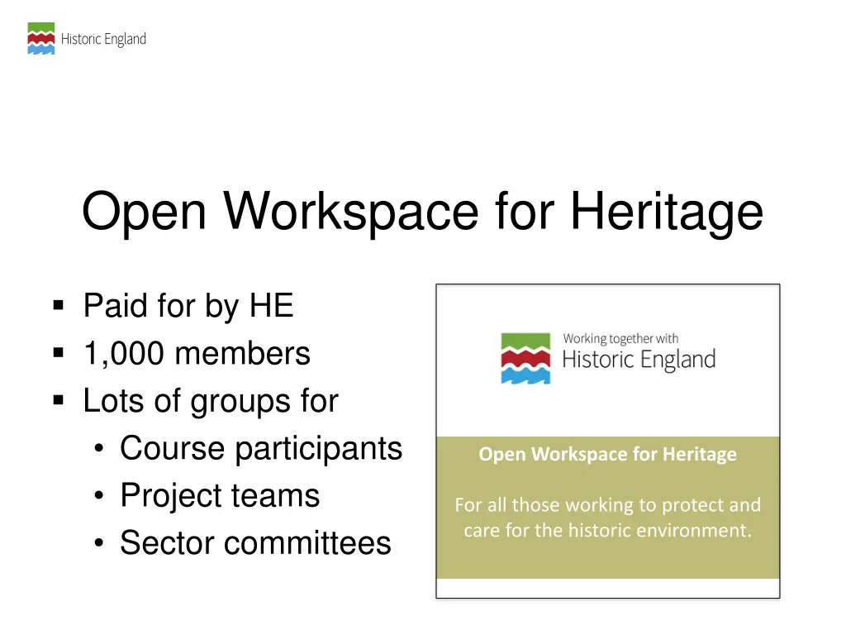
Task: Click the tagline "For all those working to protect"
Action: 589,505
